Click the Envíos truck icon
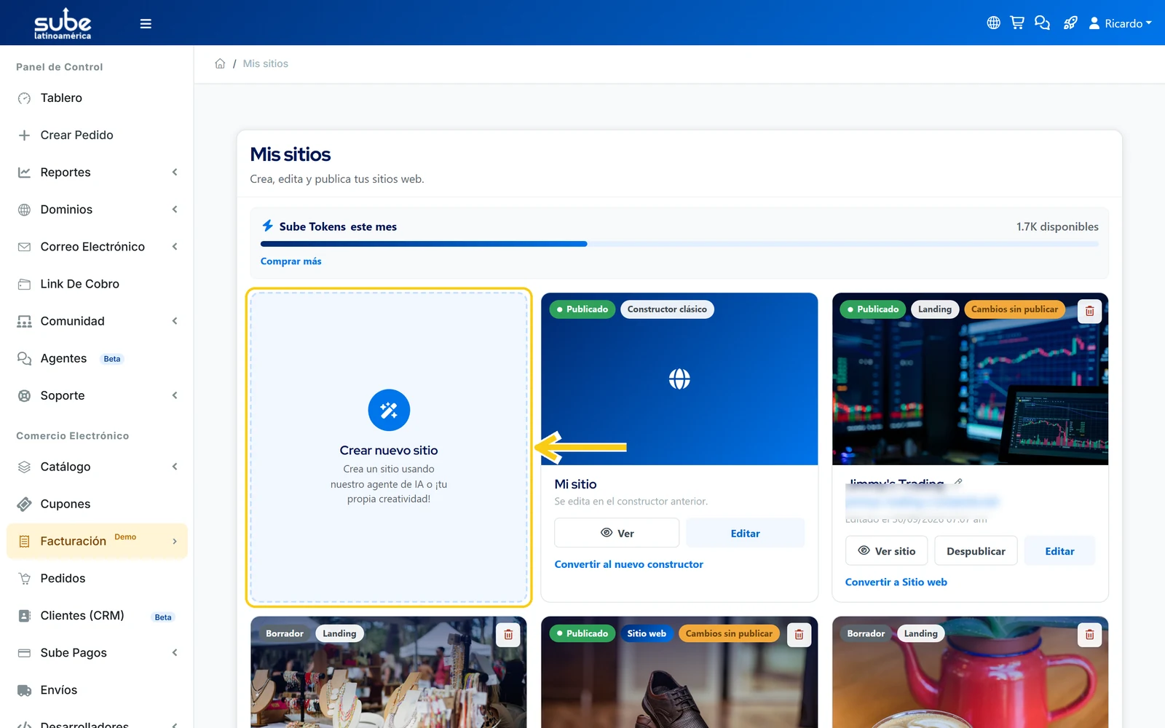Screen dimensions: 1165x728 click(24, 690)
